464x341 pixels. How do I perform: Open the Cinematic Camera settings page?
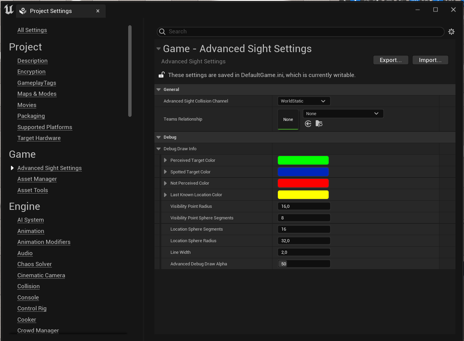(x=41, y=275)
